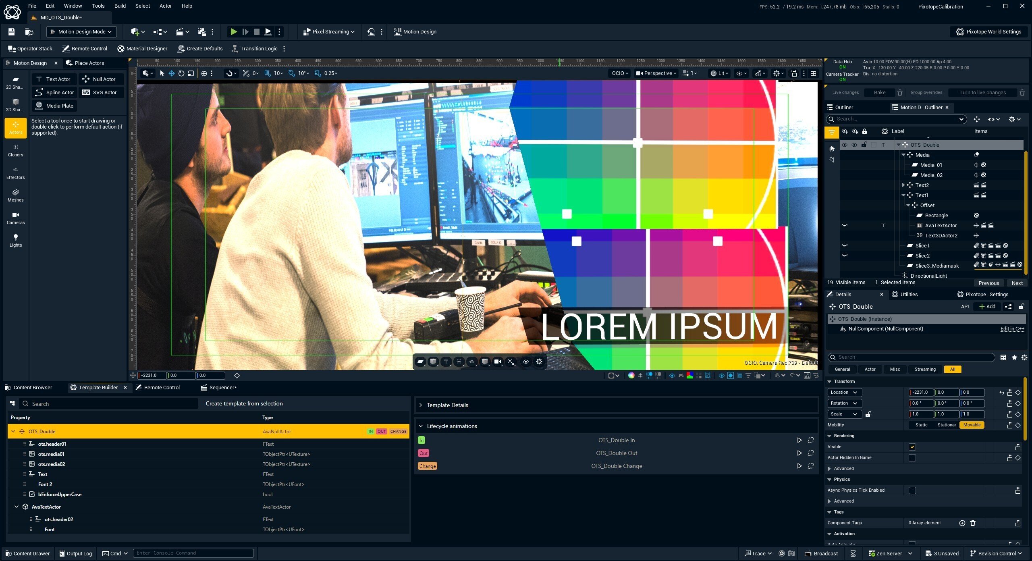Expand the Text2 item in outliner

click(x=903, y=185)
